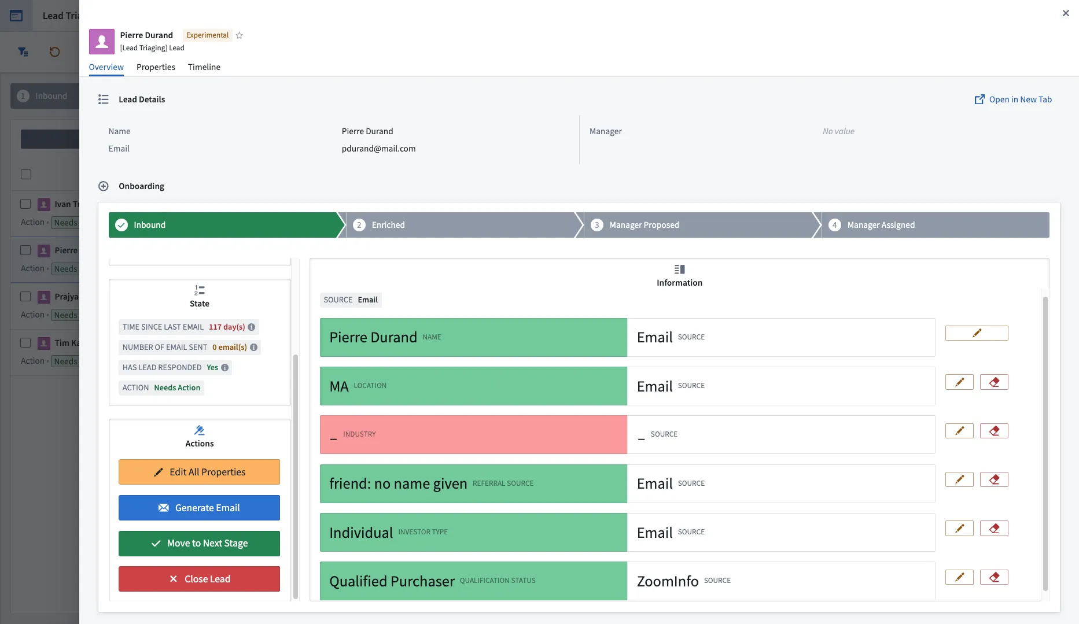
Task: Clear the Industry value with eraser
Action: click(x=994, y=431)
